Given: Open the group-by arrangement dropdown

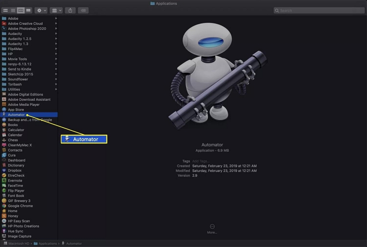Looking at the screenshot, I should pos(56,10).
